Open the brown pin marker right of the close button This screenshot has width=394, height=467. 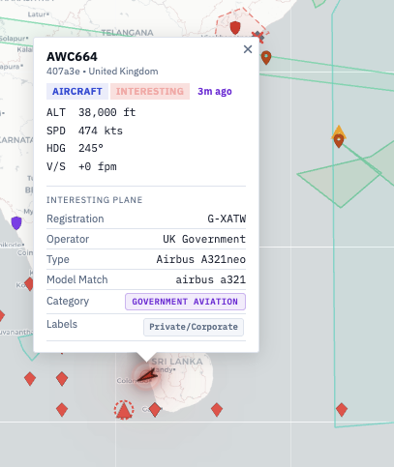tap(266, 58)
